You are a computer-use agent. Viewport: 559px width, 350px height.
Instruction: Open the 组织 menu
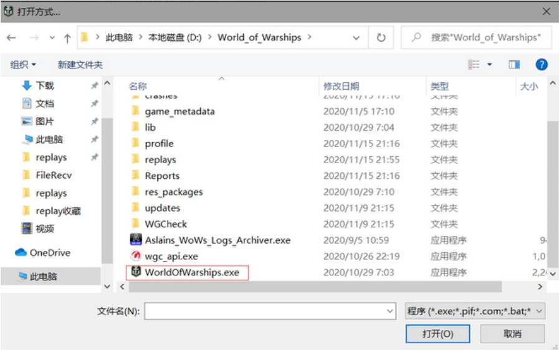pos(23,65)
